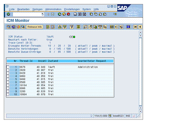Click the top scroll-up arrow of the scrollbar
This screenshot has height=123, width=195.
click(140, 32)
